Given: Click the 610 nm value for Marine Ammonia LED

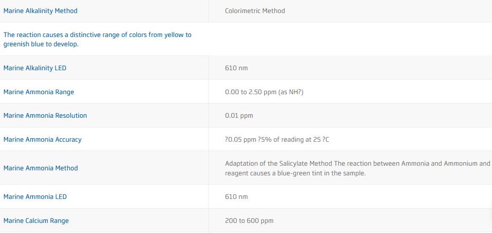Looking at the screenshot, I should pos(236,197).
